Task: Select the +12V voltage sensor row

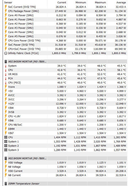Action: tap(65, 104)
